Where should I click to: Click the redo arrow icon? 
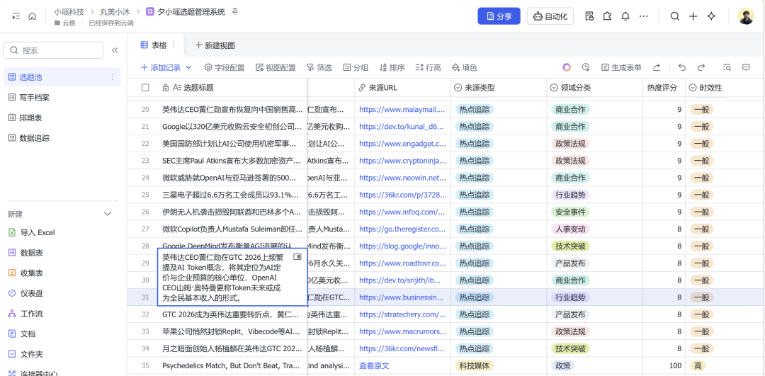pos(701,67)
